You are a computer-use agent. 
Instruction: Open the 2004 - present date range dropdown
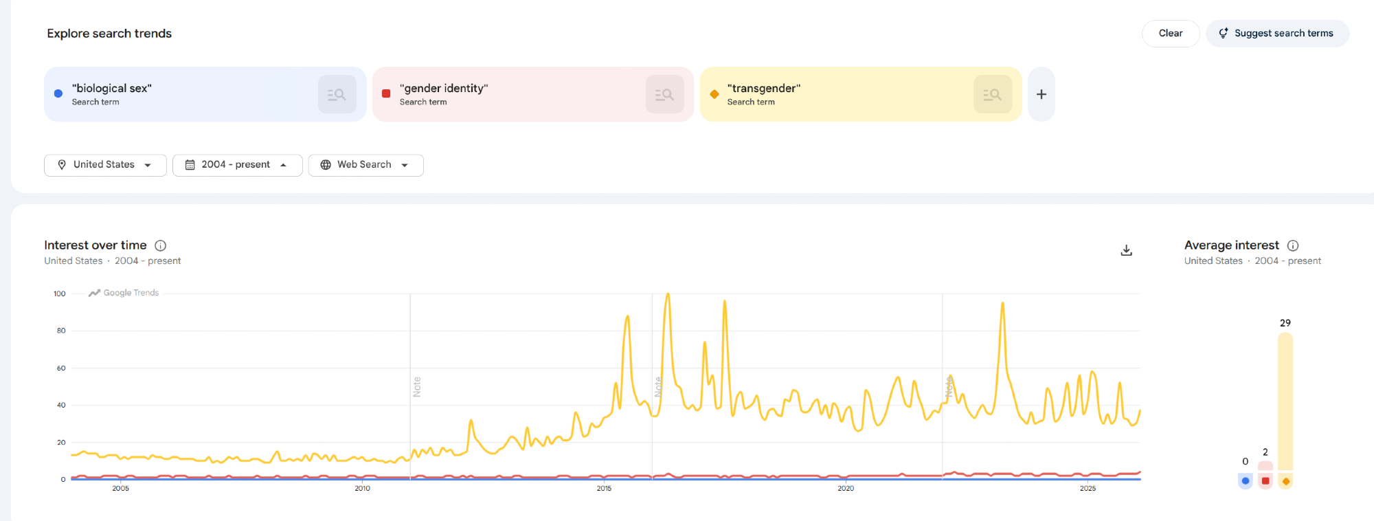click(x=237, y=165)
